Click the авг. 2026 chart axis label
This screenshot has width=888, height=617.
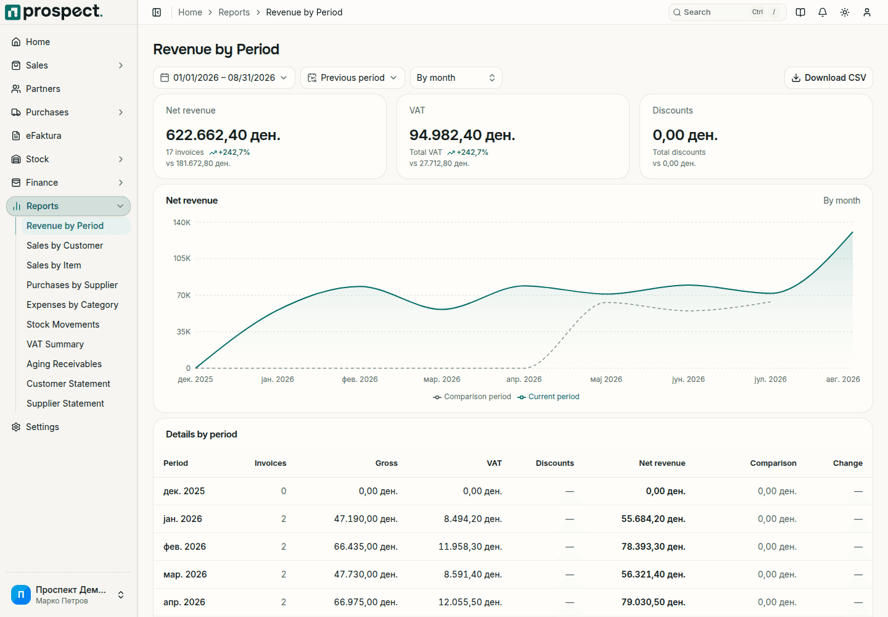click(843, 379)
